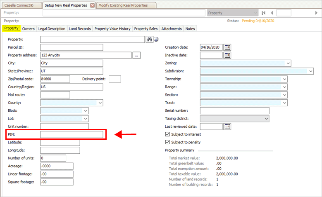
Task: Expand the Tract dropdown
Action: tap(285, 103)
